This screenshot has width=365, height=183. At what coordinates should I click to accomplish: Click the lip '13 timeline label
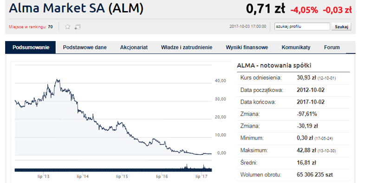pos(44,177)
